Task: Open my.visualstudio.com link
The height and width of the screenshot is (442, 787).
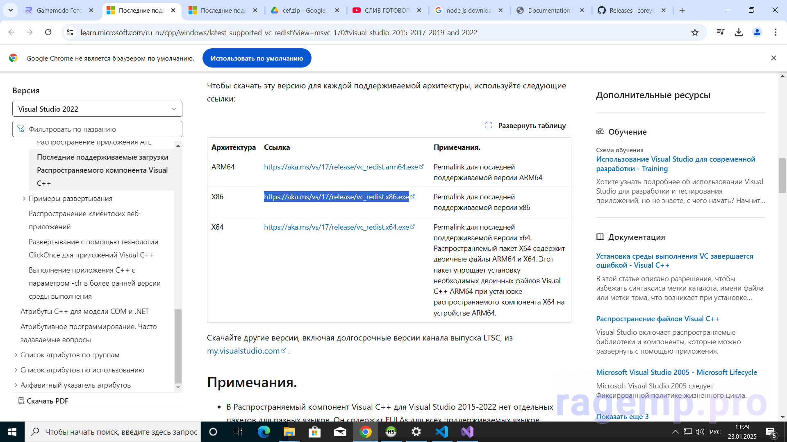Action: [x=243, y=351]
